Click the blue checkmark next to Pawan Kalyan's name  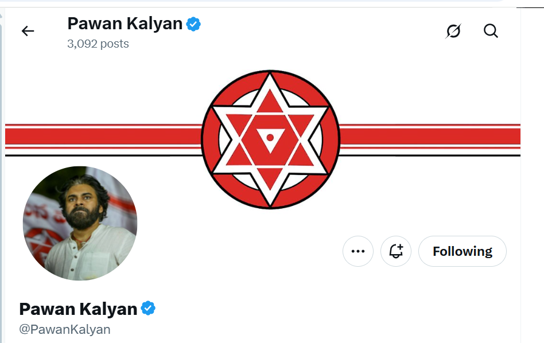click(148, 308)
